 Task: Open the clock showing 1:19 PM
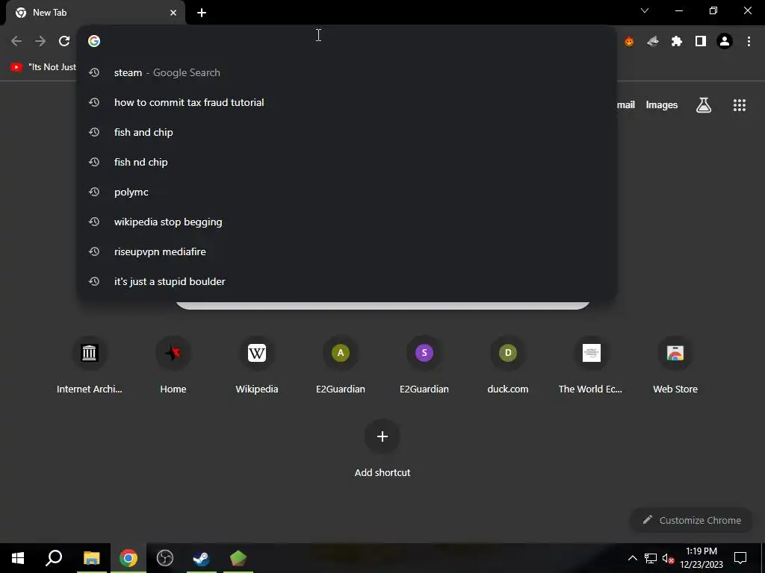701,558
